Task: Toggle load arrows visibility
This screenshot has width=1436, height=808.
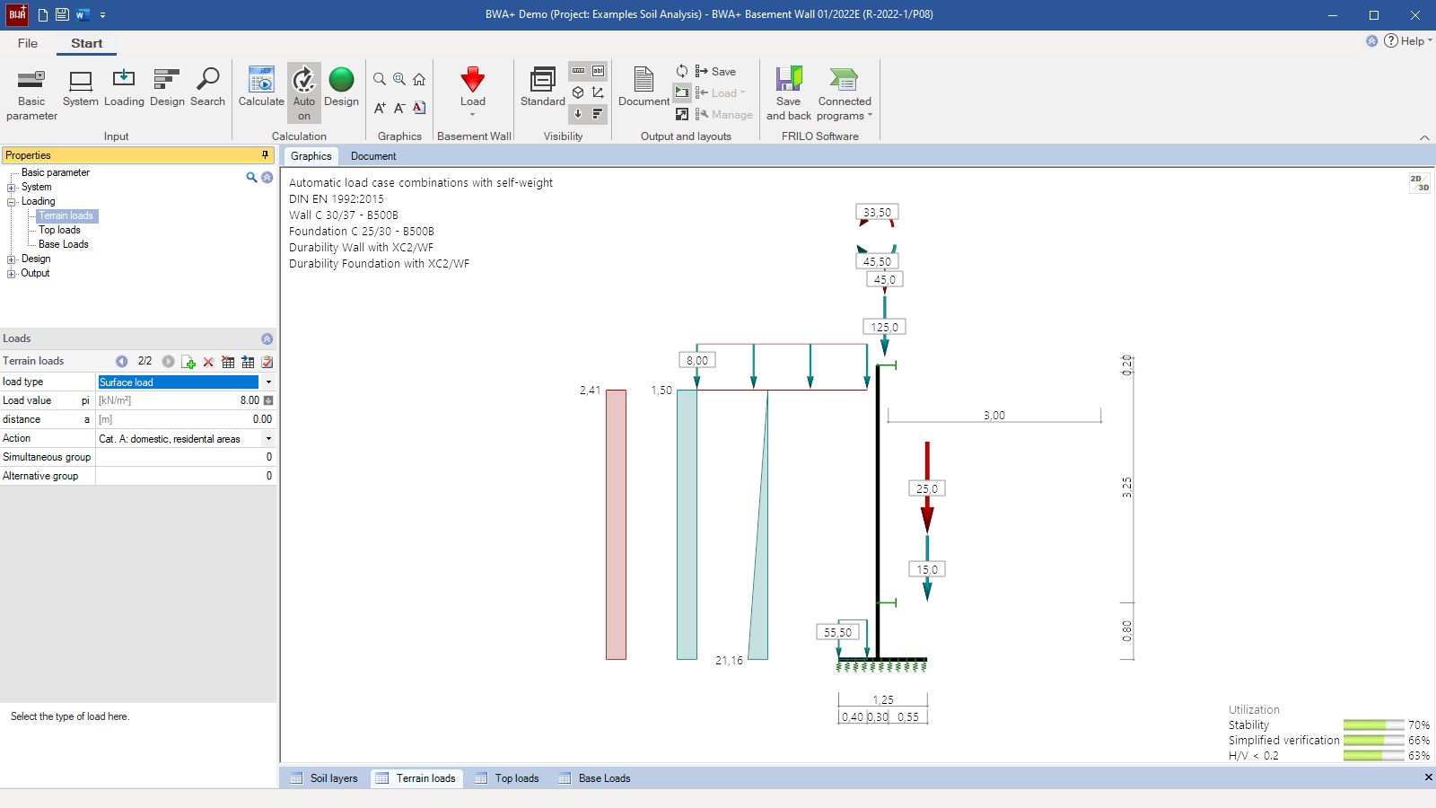Action: tap(578, 114)
